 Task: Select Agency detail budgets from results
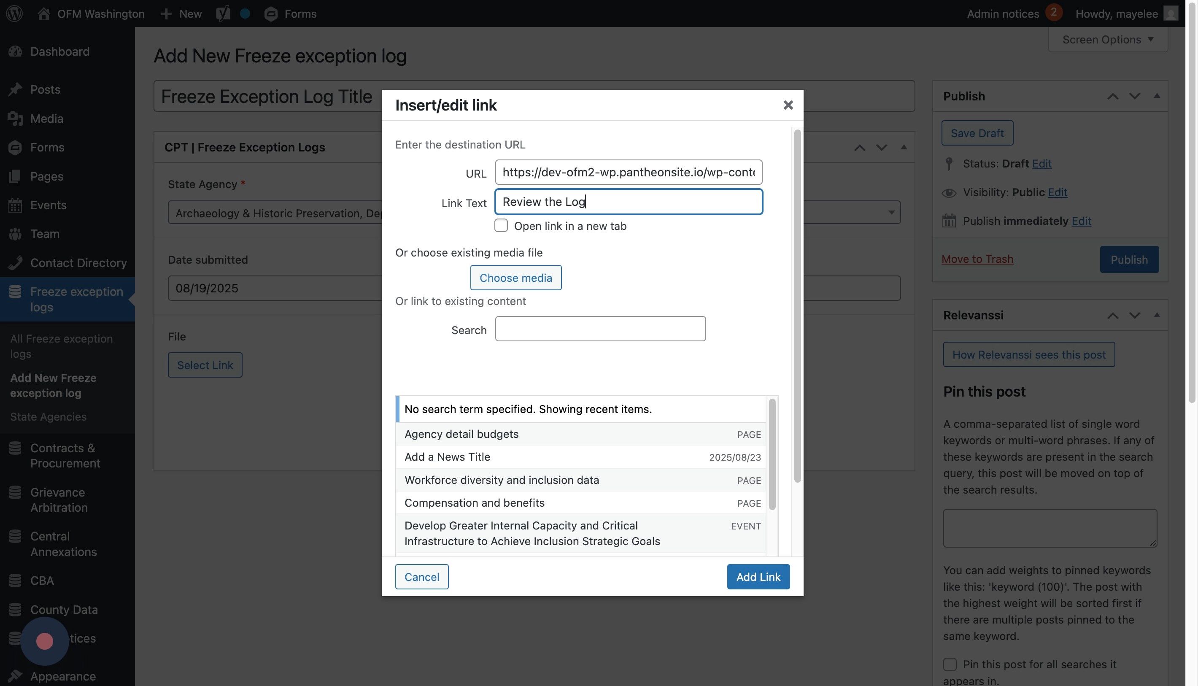461,434
